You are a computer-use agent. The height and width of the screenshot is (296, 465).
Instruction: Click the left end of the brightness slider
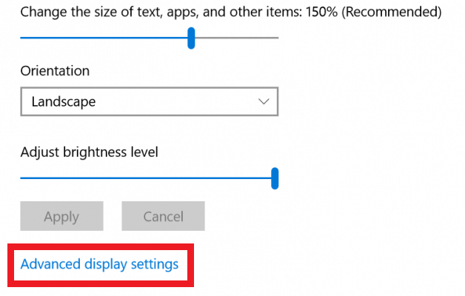click(x=24, y=178)
